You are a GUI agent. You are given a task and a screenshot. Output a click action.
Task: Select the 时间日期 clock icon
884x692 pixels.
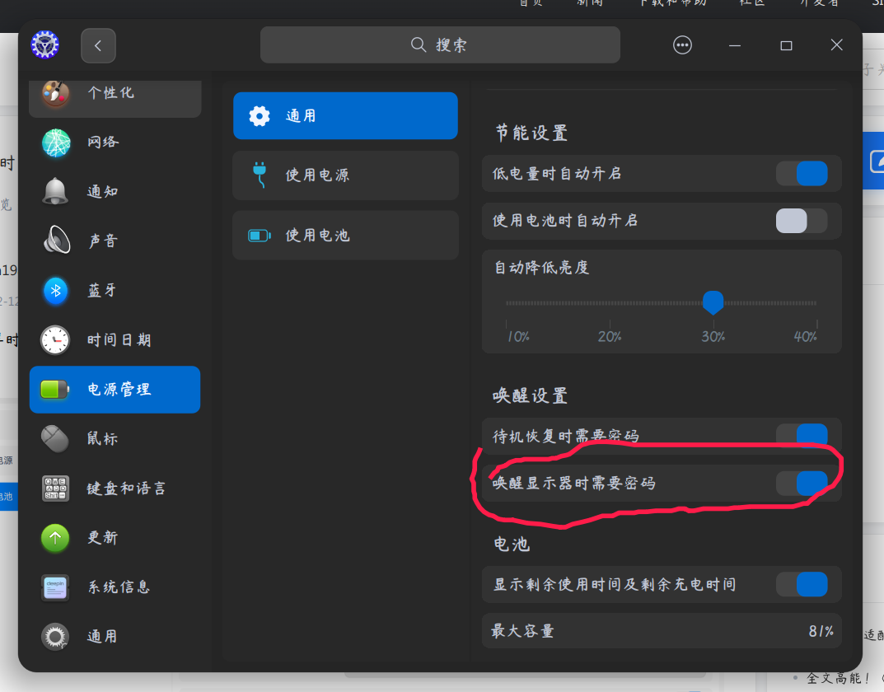(55, 339)
